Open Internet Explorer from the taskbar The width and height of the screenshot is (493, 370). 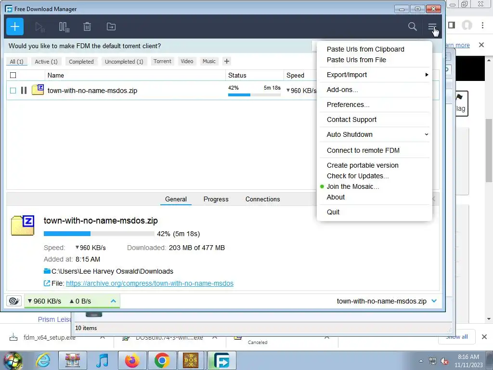pyautogui.click(x=43, y=360)
